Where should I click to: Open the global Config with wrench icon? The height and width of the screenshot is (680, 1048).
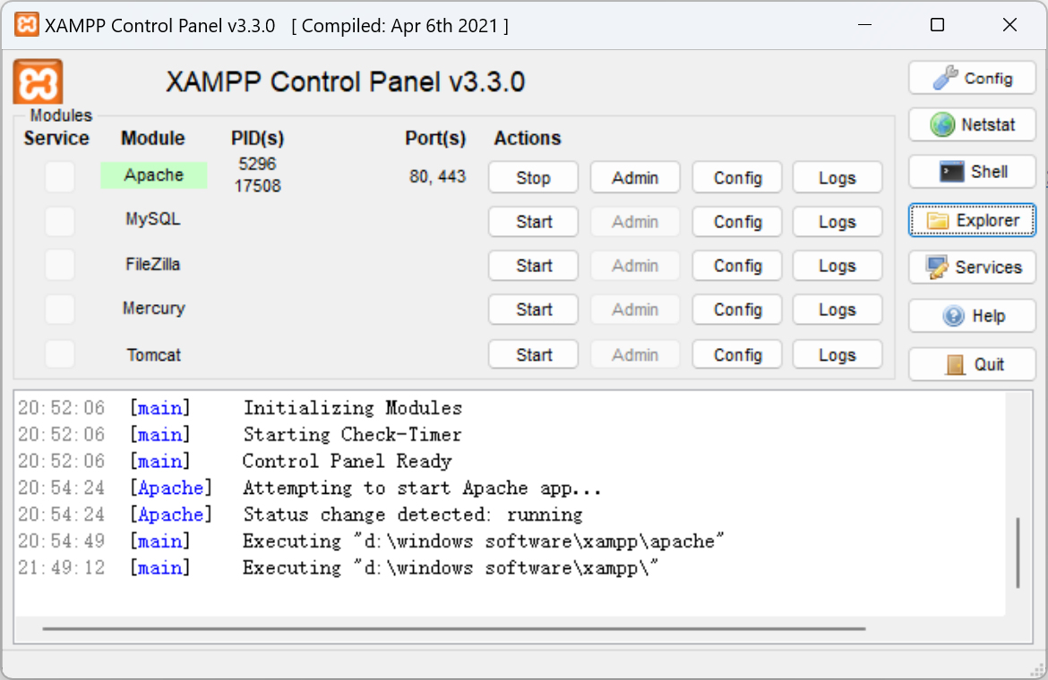973,78
